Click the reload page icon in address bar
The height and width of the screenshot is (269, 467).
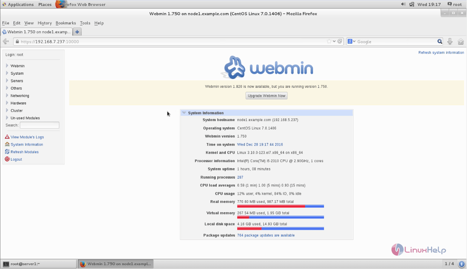[340, 42]
